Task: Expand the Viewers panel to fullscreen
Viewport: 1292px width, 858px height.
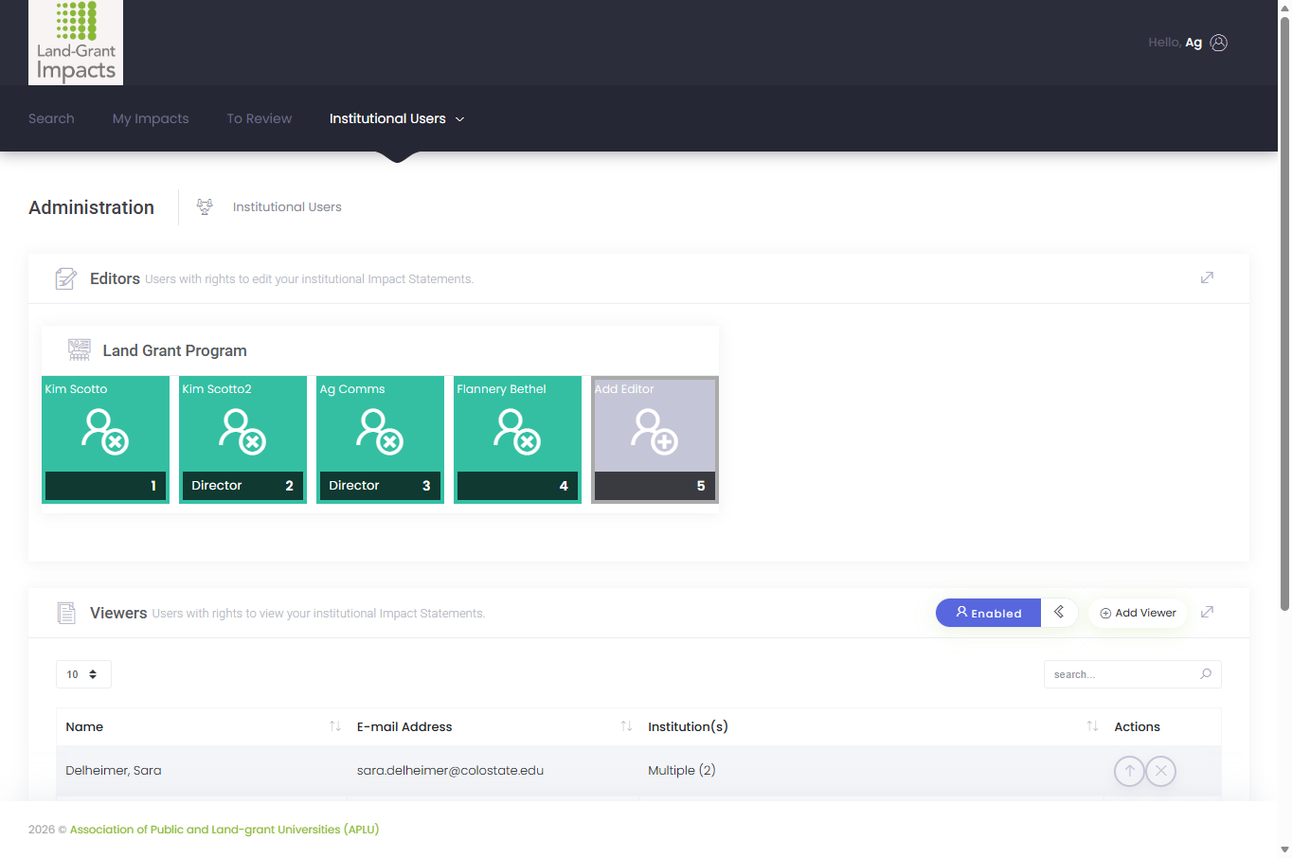Action: coord(1207,612)
